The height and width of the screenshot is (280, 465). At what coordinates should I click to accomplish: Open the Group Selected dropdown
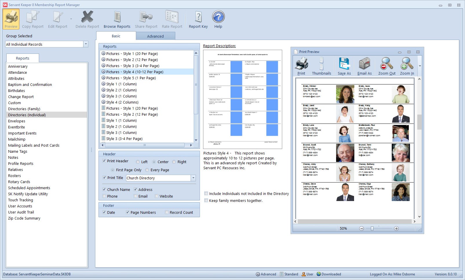[x=85, y=44]
